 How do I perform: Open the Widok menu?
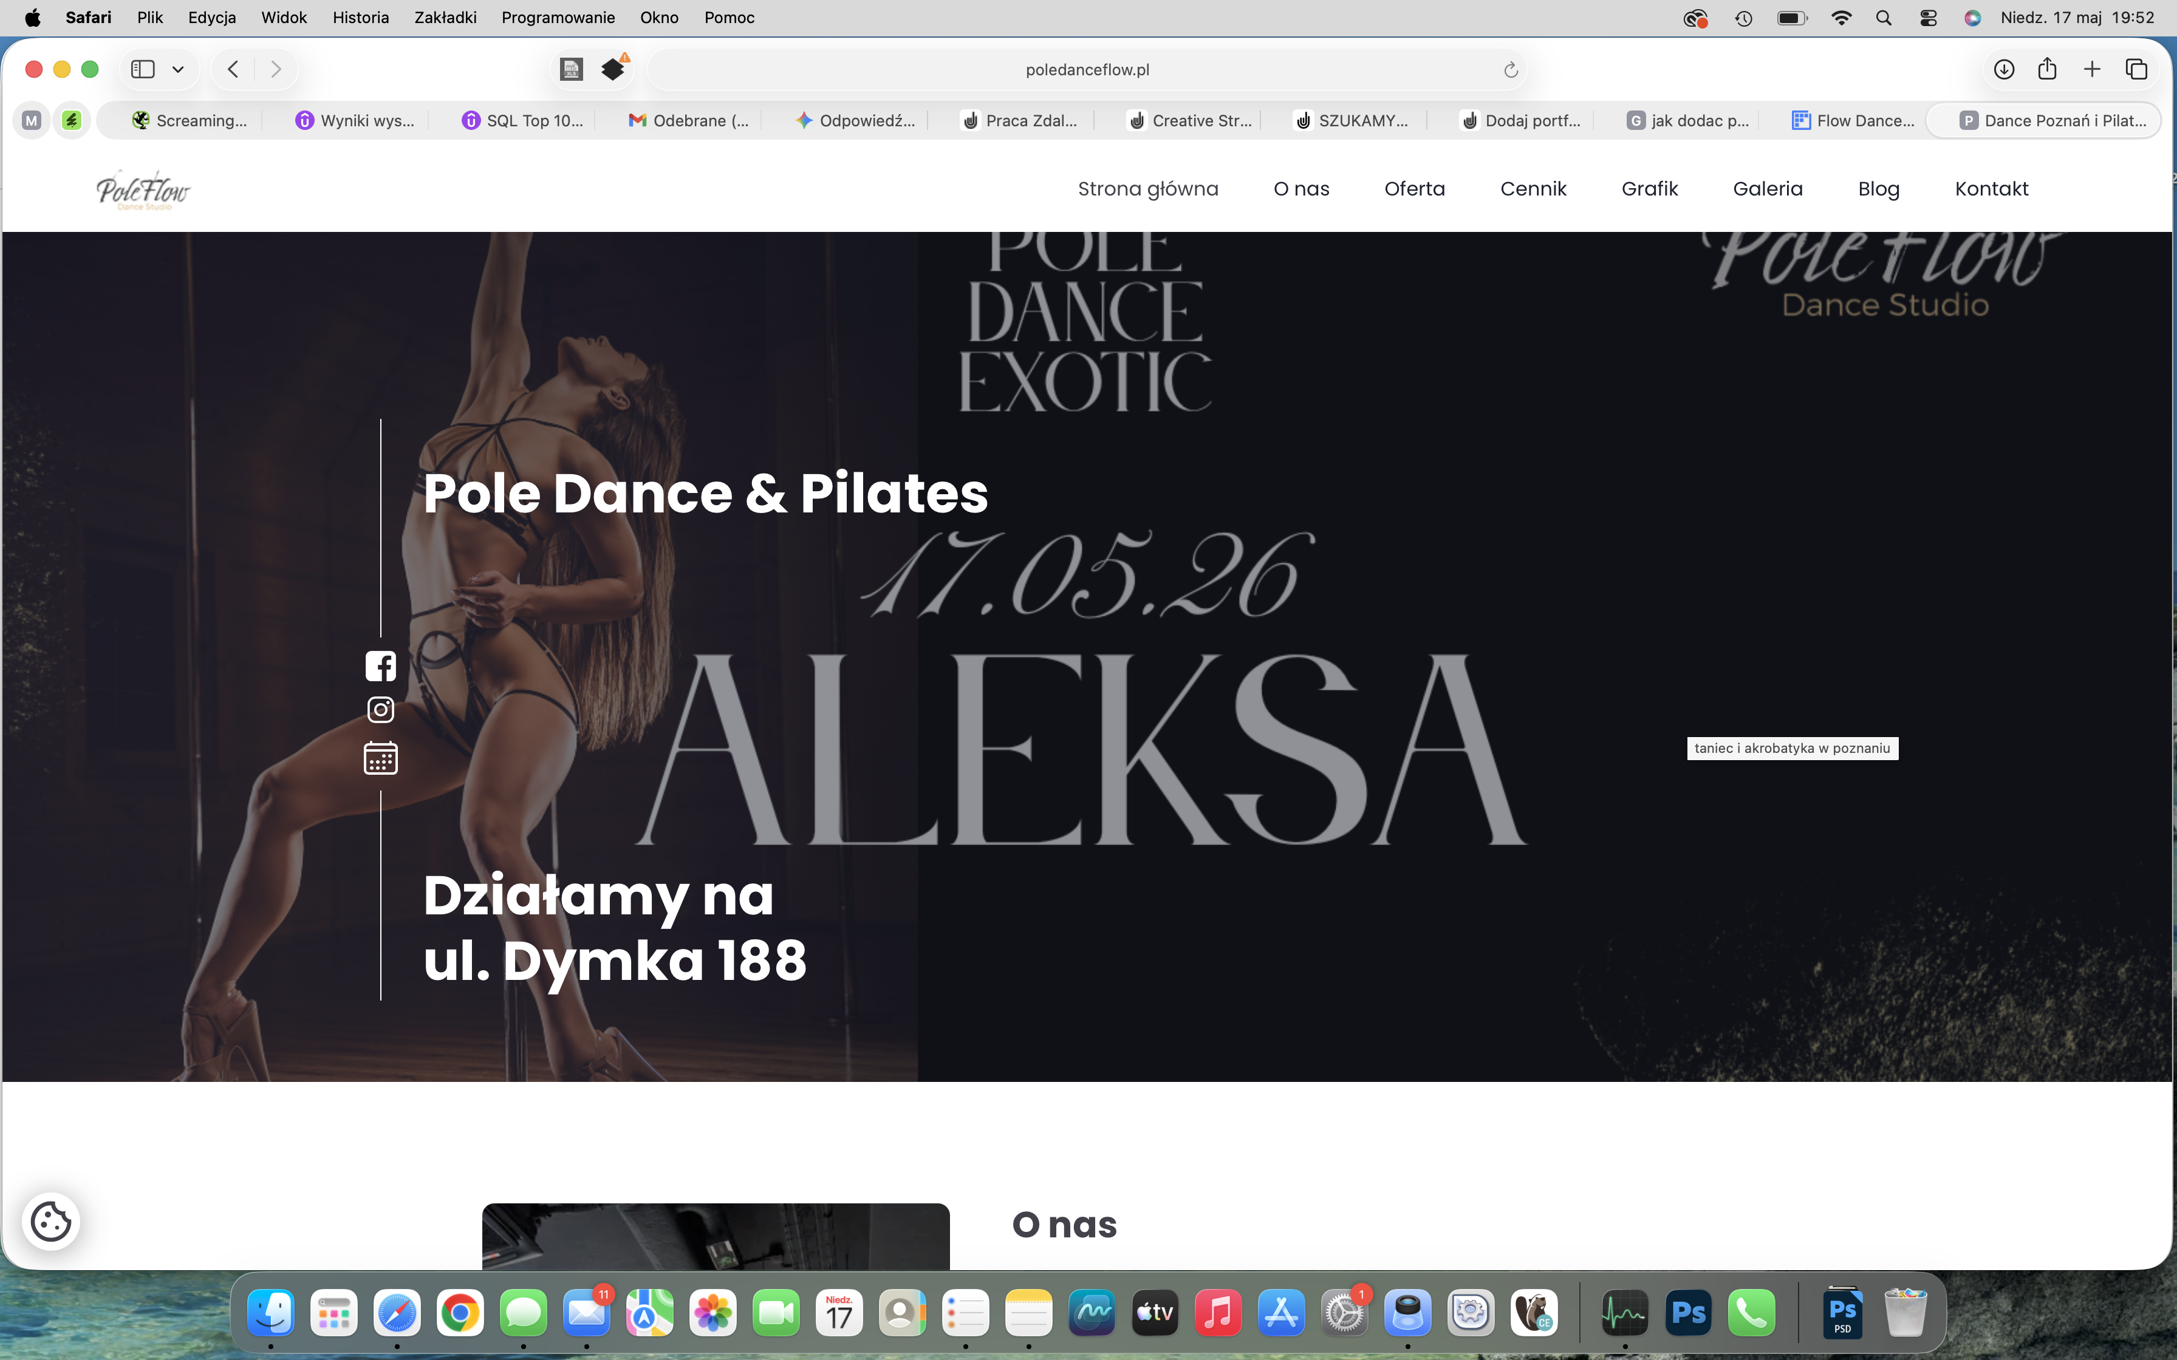point(284,17)
